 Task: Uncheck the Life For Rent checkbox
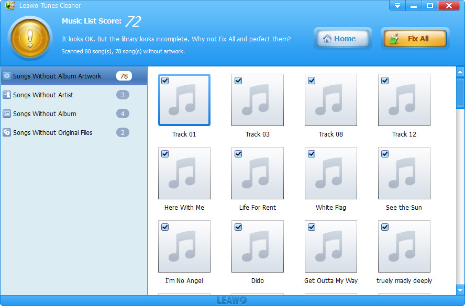point(238,154)
